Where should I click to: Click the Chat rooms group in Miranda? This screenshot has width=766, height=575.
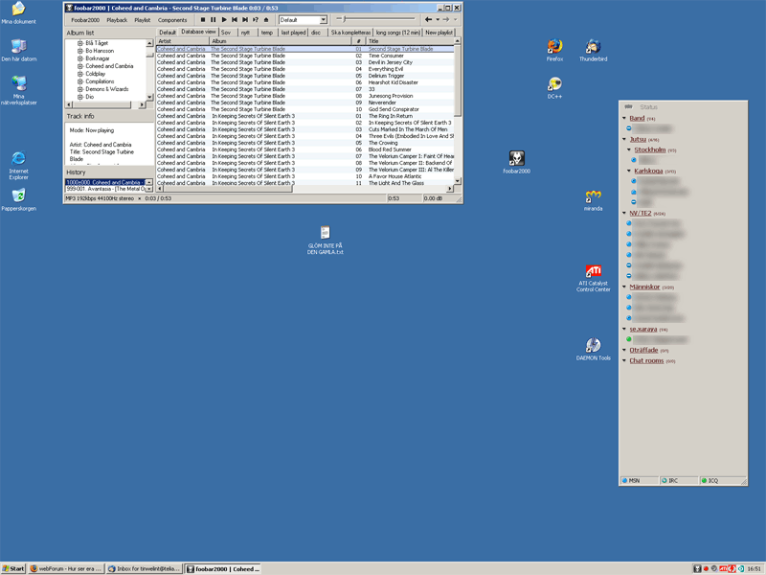[x=646, y=361]
